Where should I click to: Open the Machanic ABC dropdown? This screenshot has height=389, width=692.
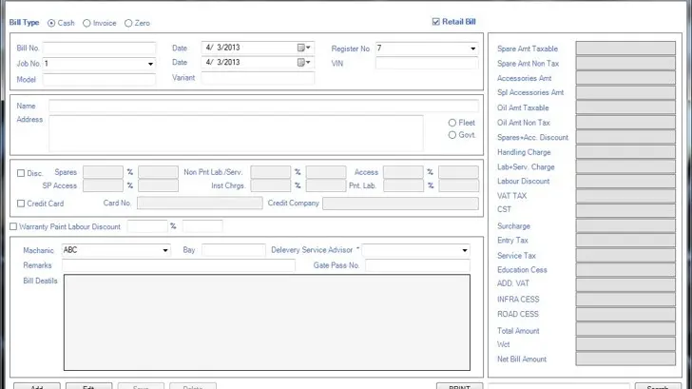click(165, 250)
